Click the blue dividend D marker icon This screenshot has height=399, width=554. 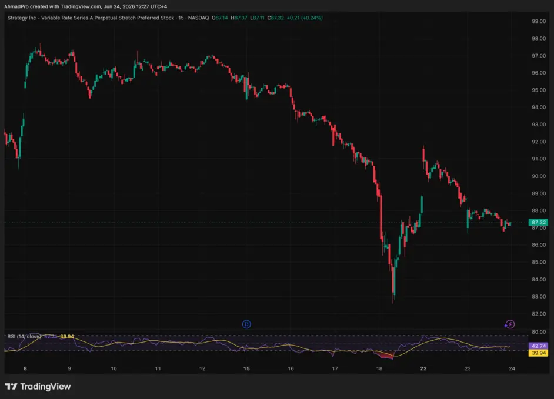(246, 324)
